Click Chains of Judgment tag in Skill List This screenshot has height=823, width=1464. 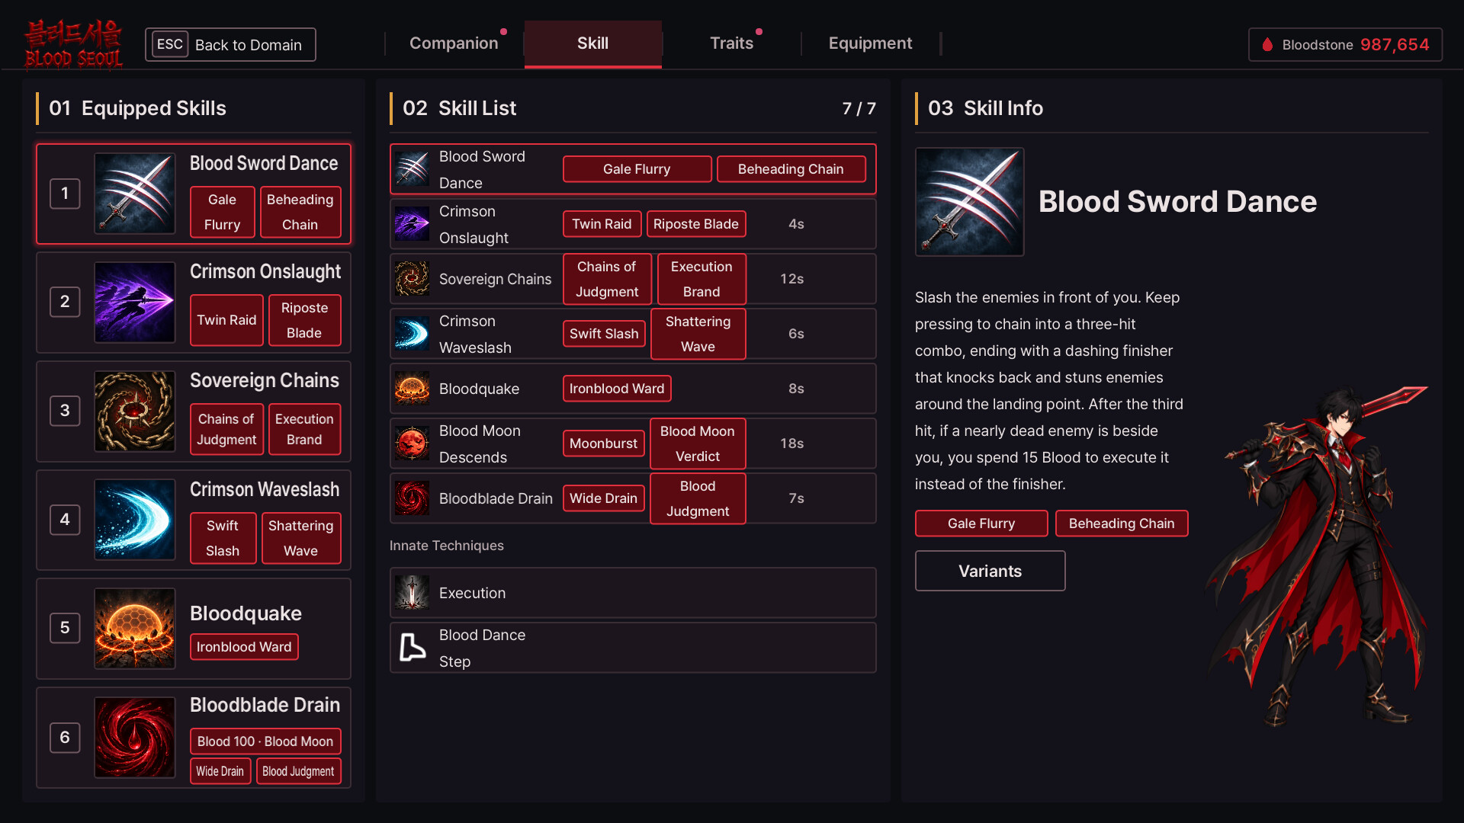pyautogui.click(x=607, y=279)
